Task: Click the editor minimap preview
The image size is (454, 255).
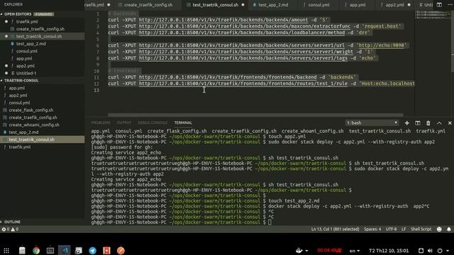Action: 433,15
